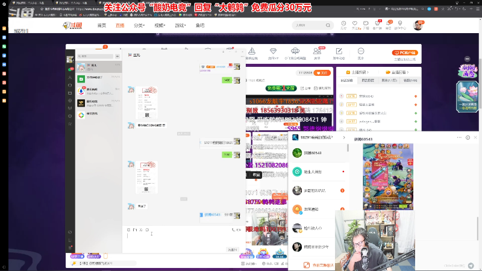Screen dimensions: 482x271
Task: Open the follow heart icon in header
Action: click(x=355, y=25)
